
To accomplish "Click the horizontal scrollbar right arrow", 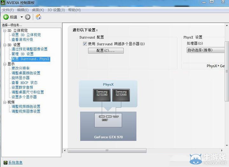I will (222, 150).
